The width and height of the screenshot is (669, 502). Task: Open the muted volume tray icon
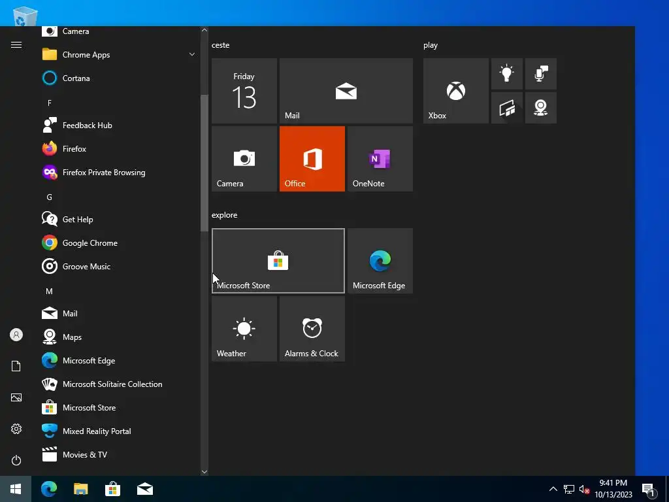tap(585, 489)
